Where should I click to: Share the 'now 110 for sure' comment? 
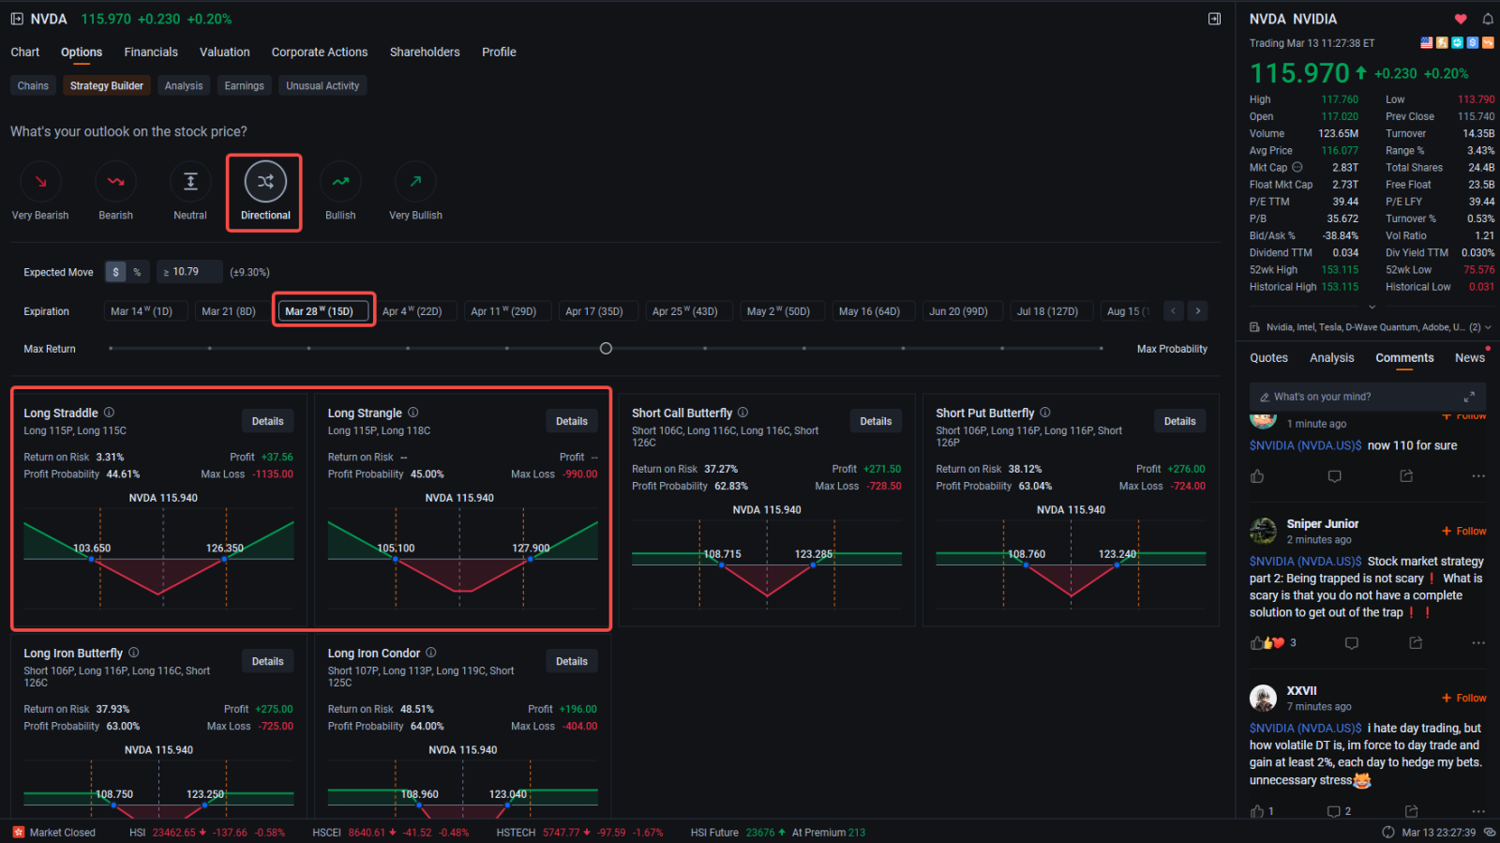[x=1406, y=476]
